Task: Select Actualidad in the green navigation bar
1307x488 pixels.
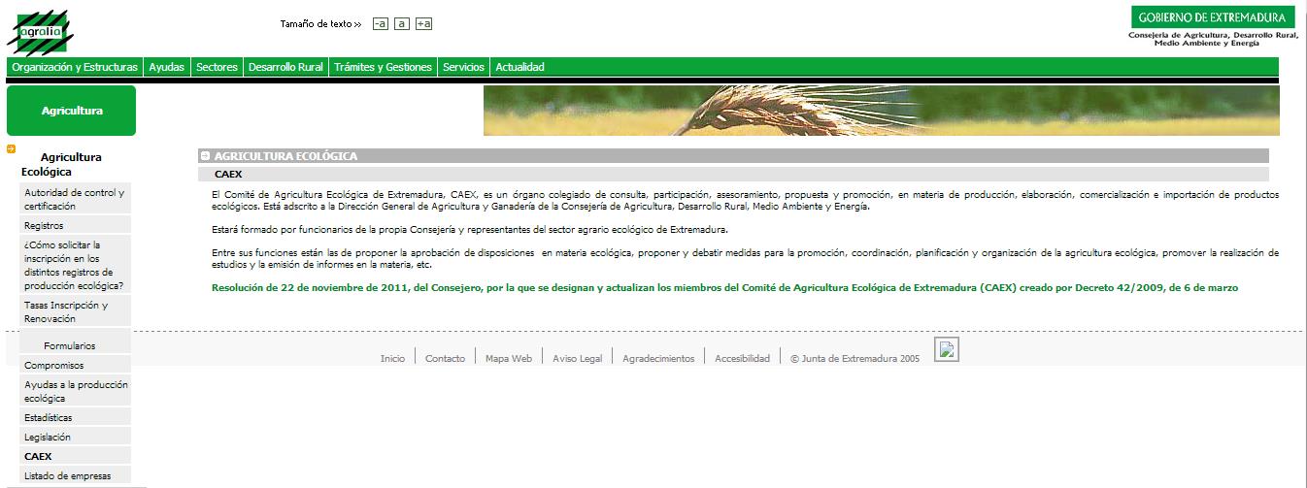Action: [x=519, y=67]
